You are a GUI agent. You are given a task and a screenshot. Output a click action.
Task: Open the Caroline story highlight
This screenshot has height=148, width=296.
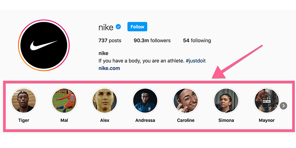[186, 101]
